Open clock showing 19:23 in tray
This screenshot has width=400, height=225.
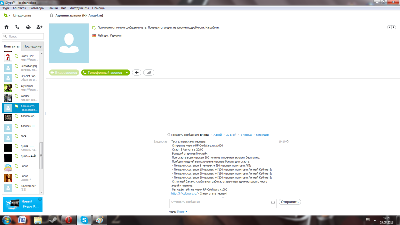pos(386,220)
